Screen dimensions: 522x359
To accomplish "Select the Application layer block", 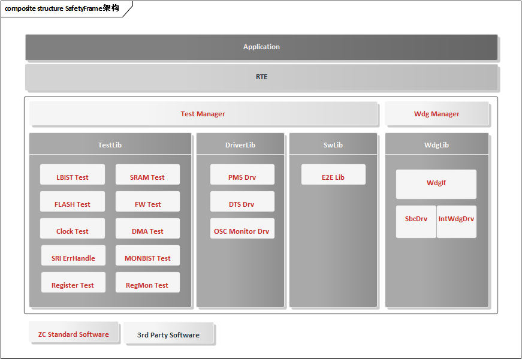I will pyautogui.click(x=261, y=47).
